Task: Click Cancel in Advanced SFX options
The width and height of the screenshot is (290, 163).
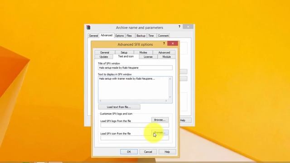Action: click(148, 152)
